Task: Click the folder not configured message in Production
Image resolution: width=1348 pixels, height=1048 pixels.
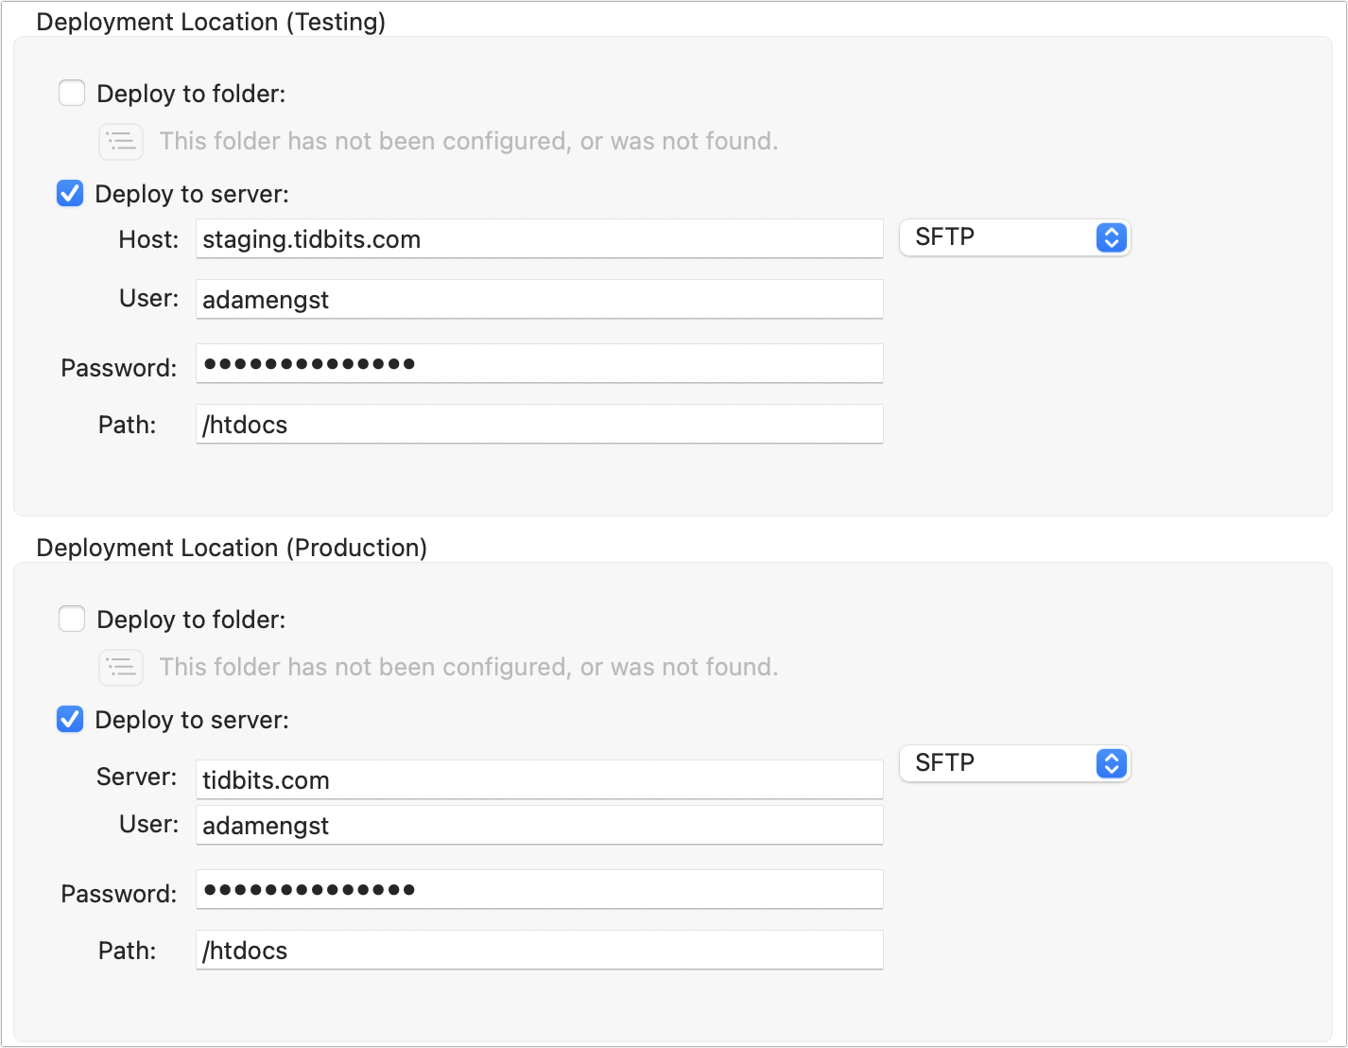Action: pyautogui.click(x=469, y=667)
